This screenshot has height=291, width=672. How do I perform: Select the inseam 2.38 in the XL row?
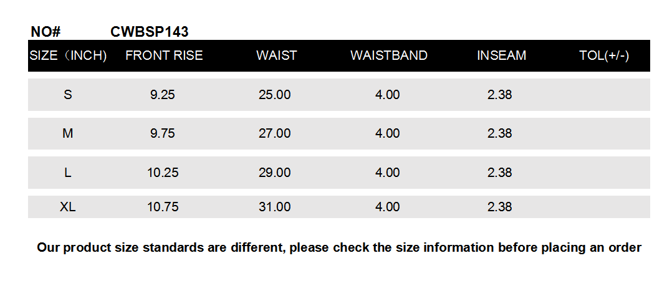(x=499, y=207)
